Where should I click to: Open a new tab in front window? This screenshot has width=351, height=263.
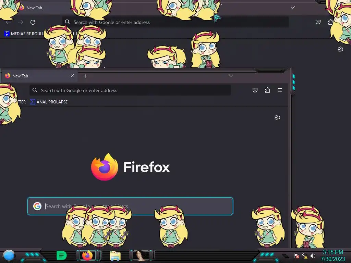pyautogui.click(x=85, y=76)
